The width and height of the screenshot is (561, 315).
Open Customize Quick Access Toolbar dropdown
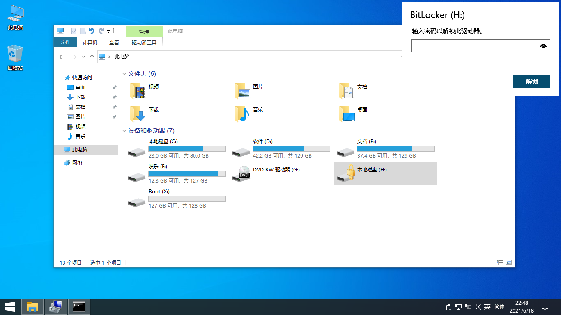(x=109, y=31)
